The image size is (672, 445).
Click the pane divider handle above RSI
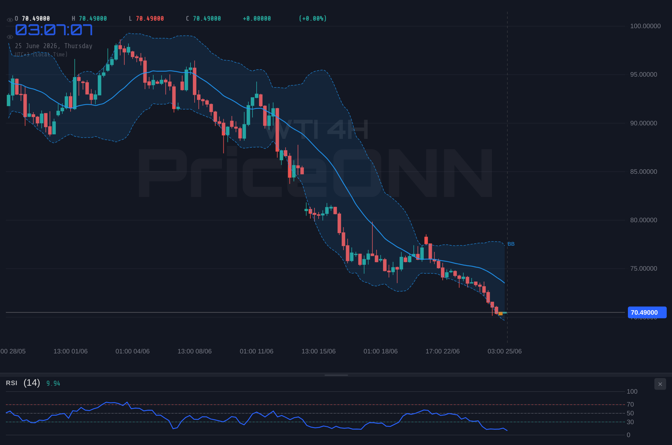pos(336,375)
